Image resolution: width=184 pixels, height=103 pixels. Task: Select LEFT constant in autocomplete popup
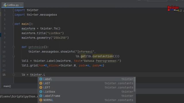pyautogui.click(x=87, y=88)
